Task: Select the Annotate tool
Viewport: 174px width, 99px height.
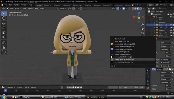Action: pos(4,42)
